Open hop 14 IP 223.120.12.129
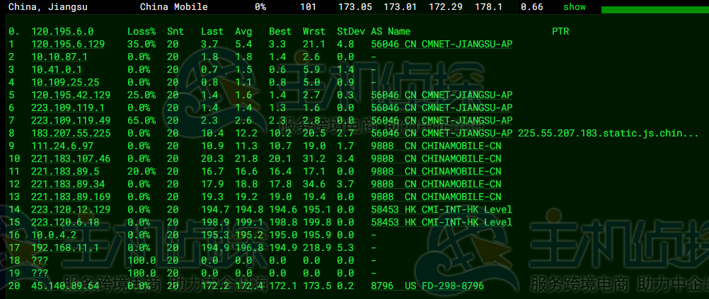Image resolution: width=709 pixels, height=299 pixels. coord(71,209)
